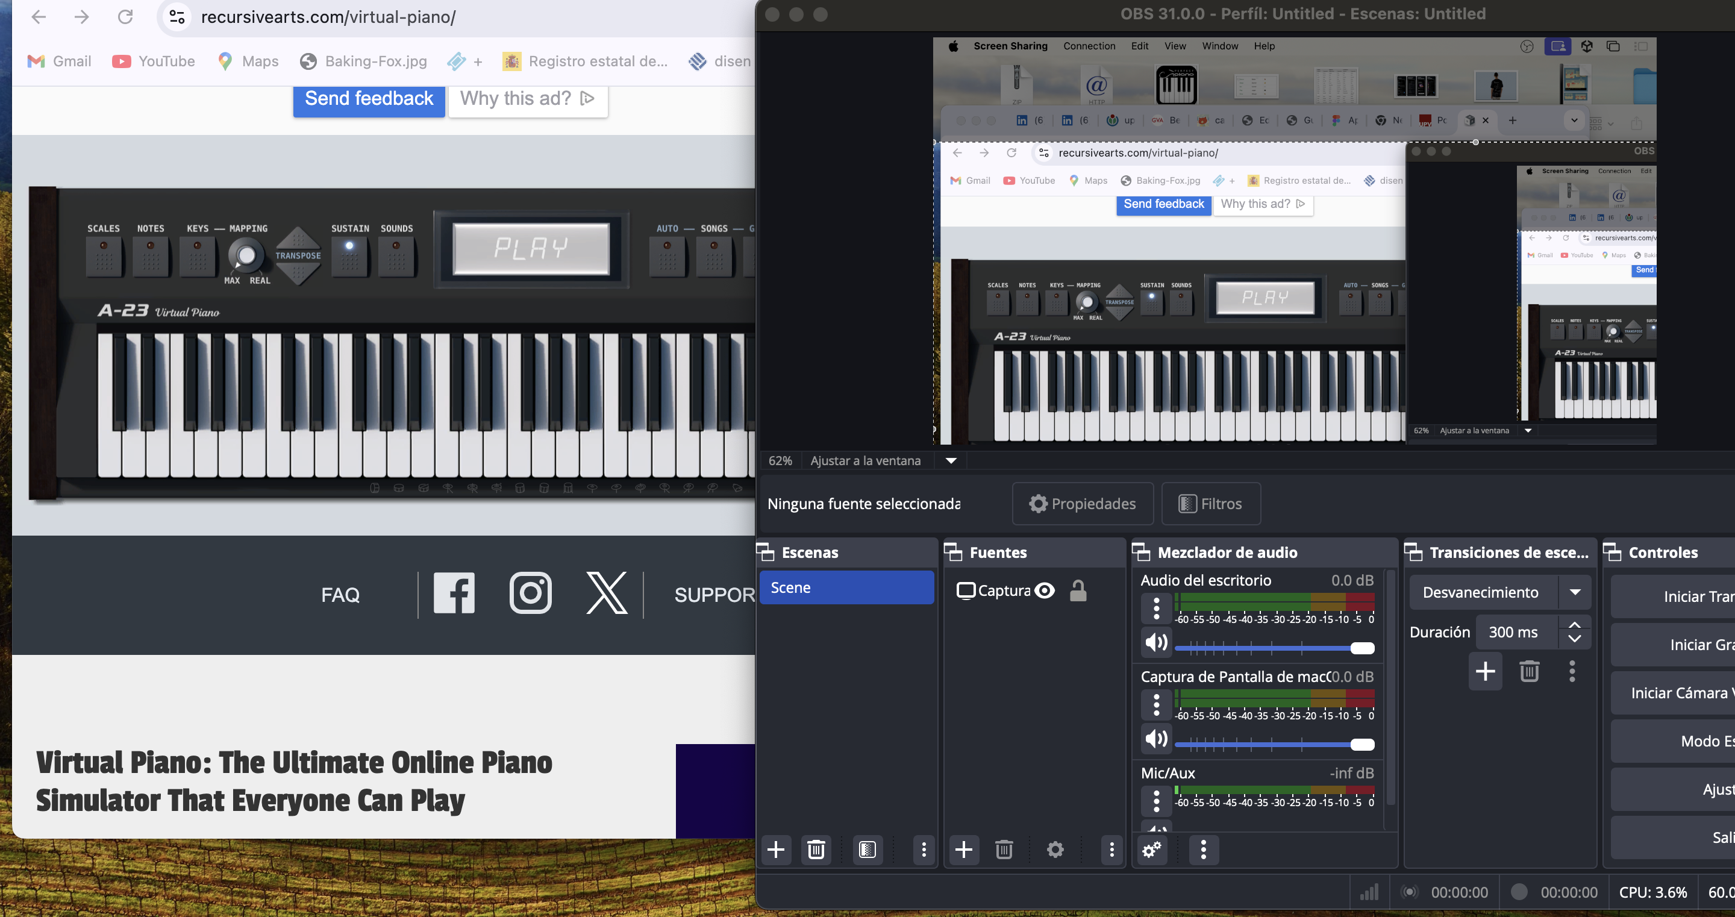Decrease Duración with the stepper down arrow
This screenshot has width=1735, height=917.
pyautogui.click(x=1575, y=639)
